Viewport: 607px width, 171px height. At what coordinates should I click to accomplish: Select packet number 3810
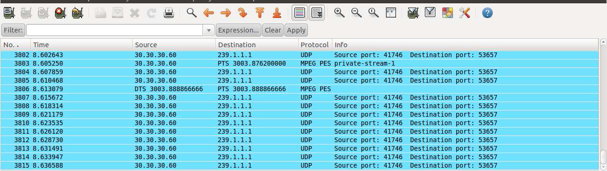coord(300,123)
